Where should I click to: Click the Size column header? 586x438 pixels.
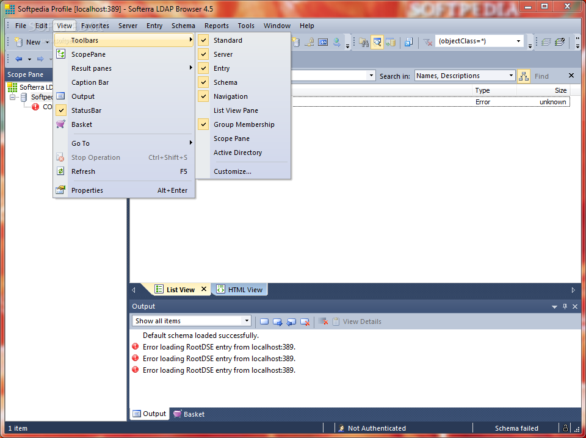(543, 90)
